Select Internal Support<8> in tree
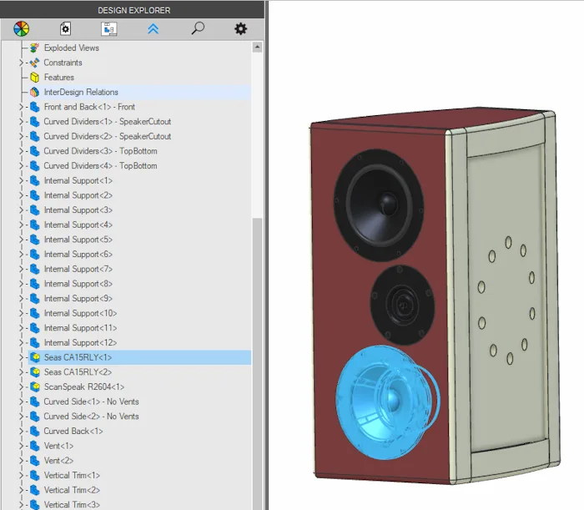The image size is (584, 510). 78,284
